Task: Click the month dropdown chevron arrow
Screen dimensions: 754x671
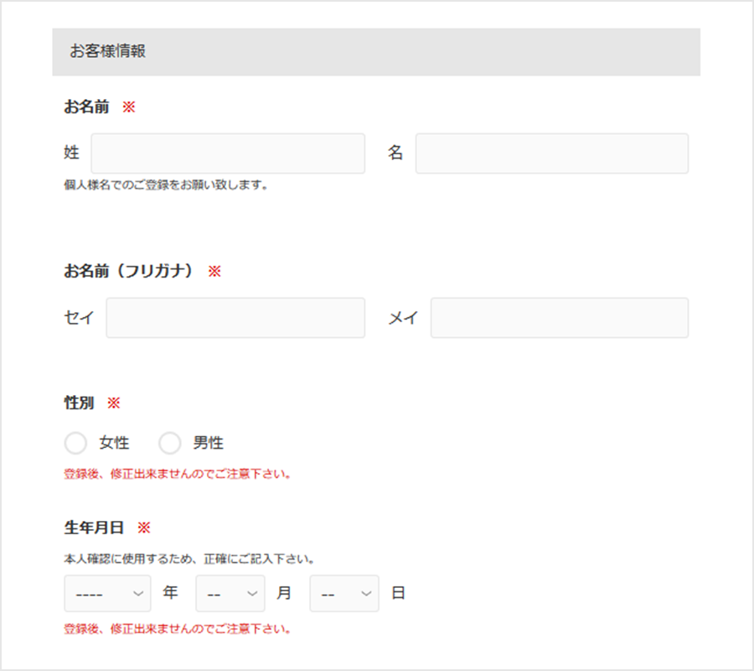Action: [252, 594]
